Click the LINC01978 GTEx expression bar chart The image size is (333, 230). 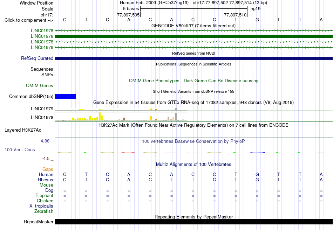tap(121, 117)
